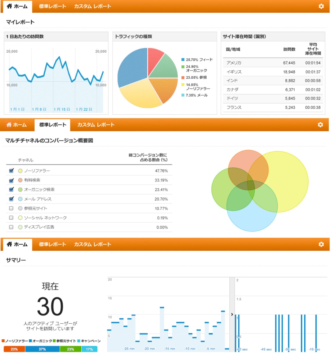This screenshot has width=332, height=353.
Task: Check the ディスプレイ広告 channel checkbox
Action: 11,227
